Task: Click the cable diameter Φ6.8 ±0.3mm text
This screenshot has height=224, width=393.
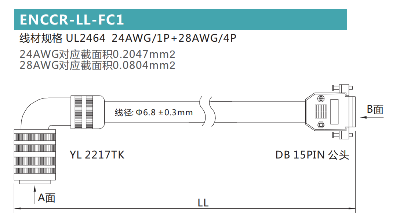Action: click(x=154, y=112)
